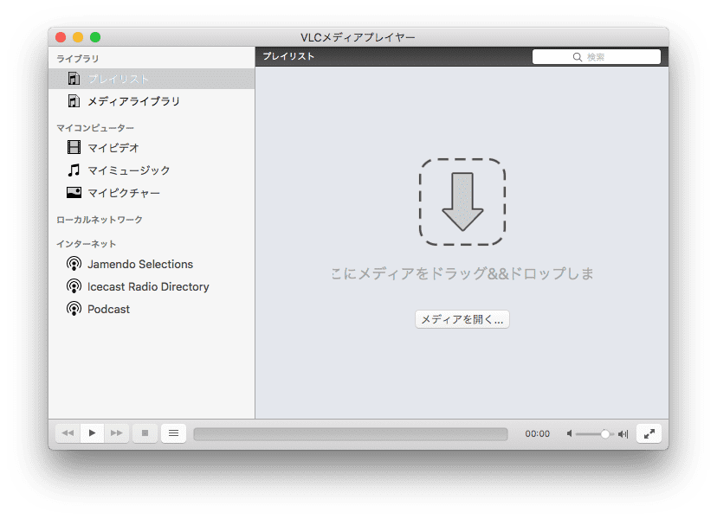
Task: Mute audio with the small speaker icon
Action: click(569, 433)
